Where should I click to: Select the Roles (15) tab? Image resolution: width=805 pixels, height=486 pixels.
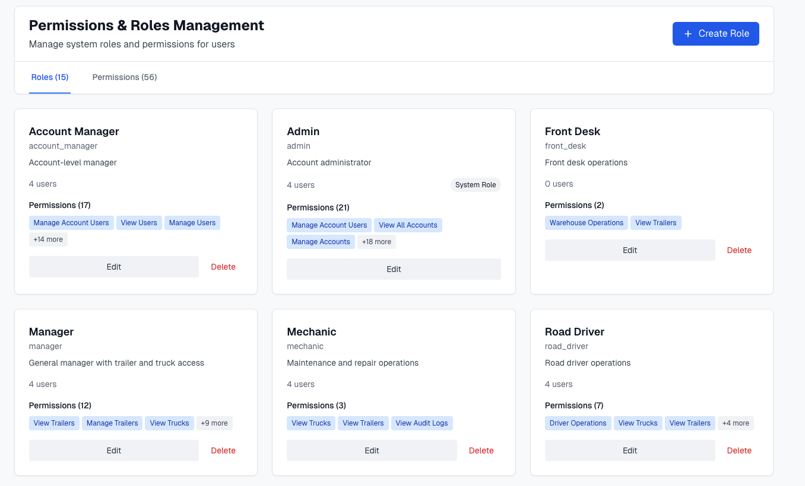pyautogui.click(x=49, y=77)
